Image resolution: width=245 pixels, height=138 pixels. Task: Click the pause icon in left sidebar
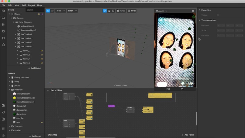point(3,25)
